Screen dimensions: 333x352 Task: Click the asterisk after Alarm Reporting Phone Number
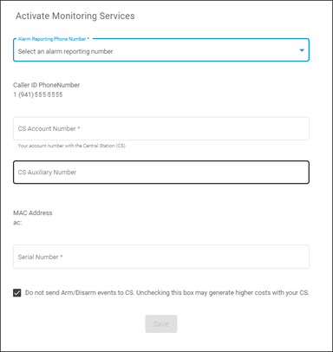coord(88,38)
